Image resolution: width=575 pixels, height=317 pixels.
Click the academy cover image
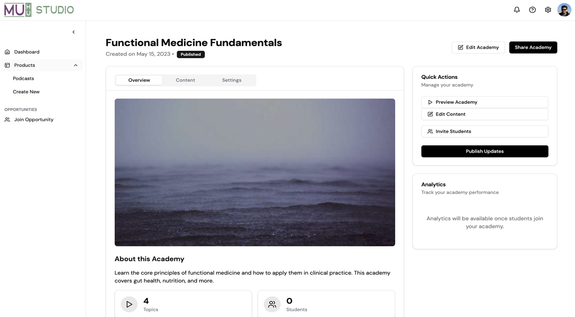coord(254,172)
